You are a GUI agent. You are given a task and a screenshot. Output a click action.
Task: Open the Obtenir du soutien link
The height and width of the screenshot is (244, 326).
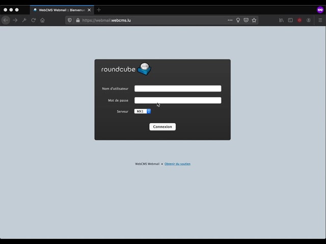(x=177, y=164)
